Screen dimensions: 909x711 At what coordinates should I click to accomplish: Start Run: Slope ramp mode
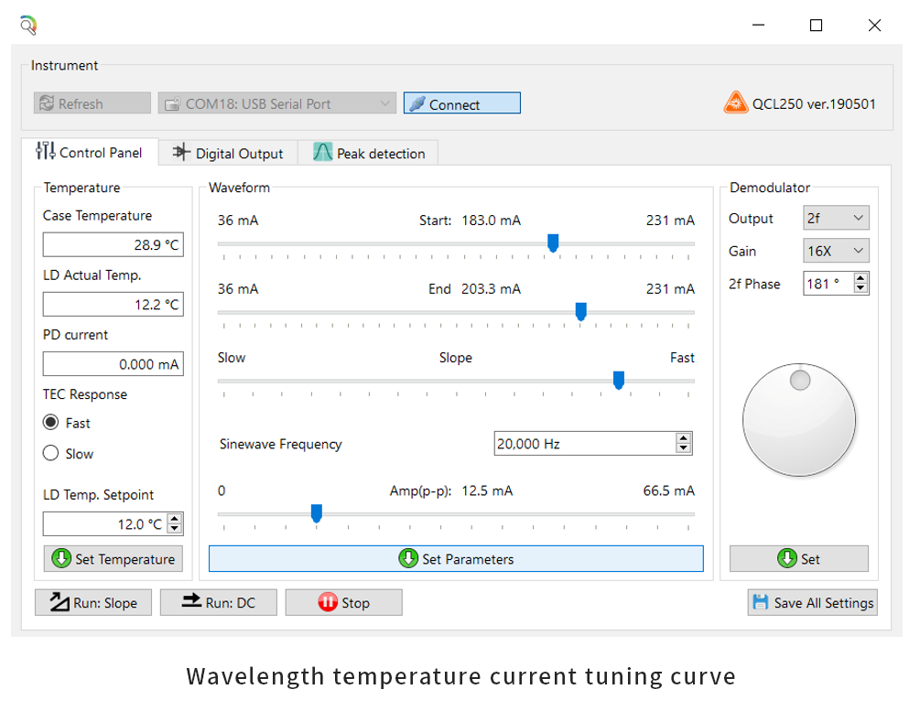pyautogui.click(x=93, y=603)
